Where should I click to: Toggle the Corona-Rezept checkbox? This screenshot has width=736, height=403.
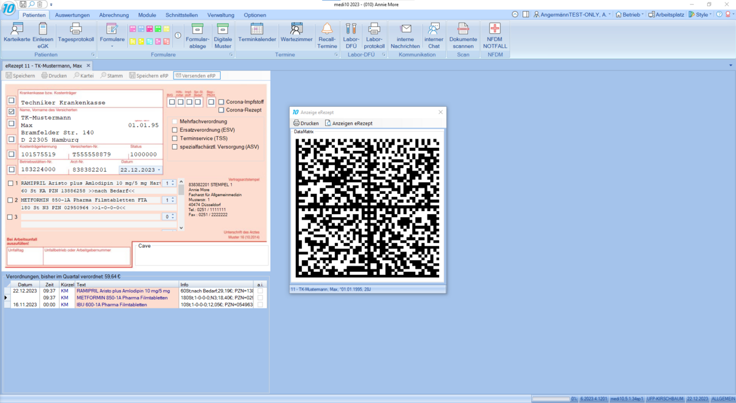pos(221,110)
